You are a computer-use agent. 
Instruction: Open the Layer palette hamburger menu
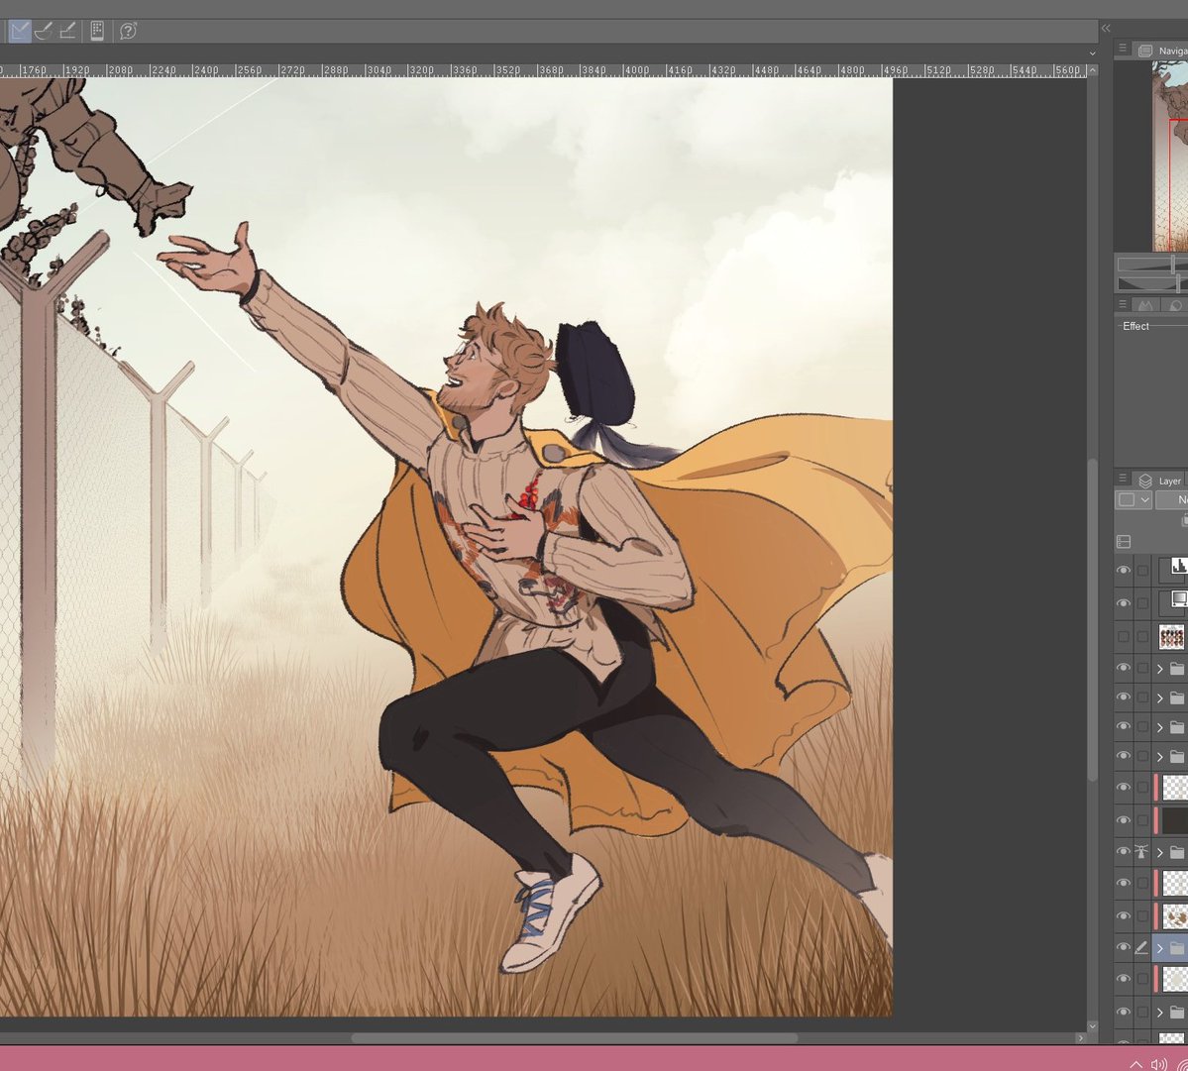click(1123, 479)
